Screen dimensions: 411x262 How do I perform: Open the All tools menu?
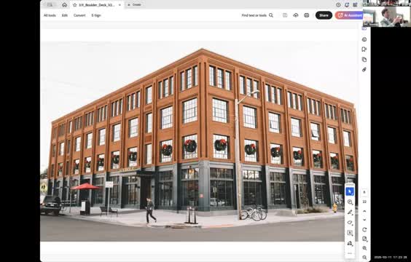click(x=50, y=15)
